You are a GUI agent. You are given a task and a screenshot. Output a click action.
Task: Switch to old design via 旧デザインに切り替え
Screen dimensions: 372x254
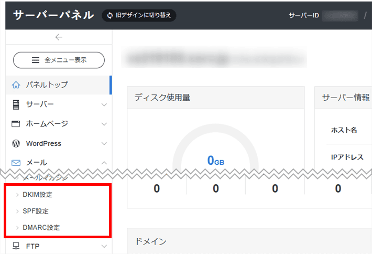139,15
